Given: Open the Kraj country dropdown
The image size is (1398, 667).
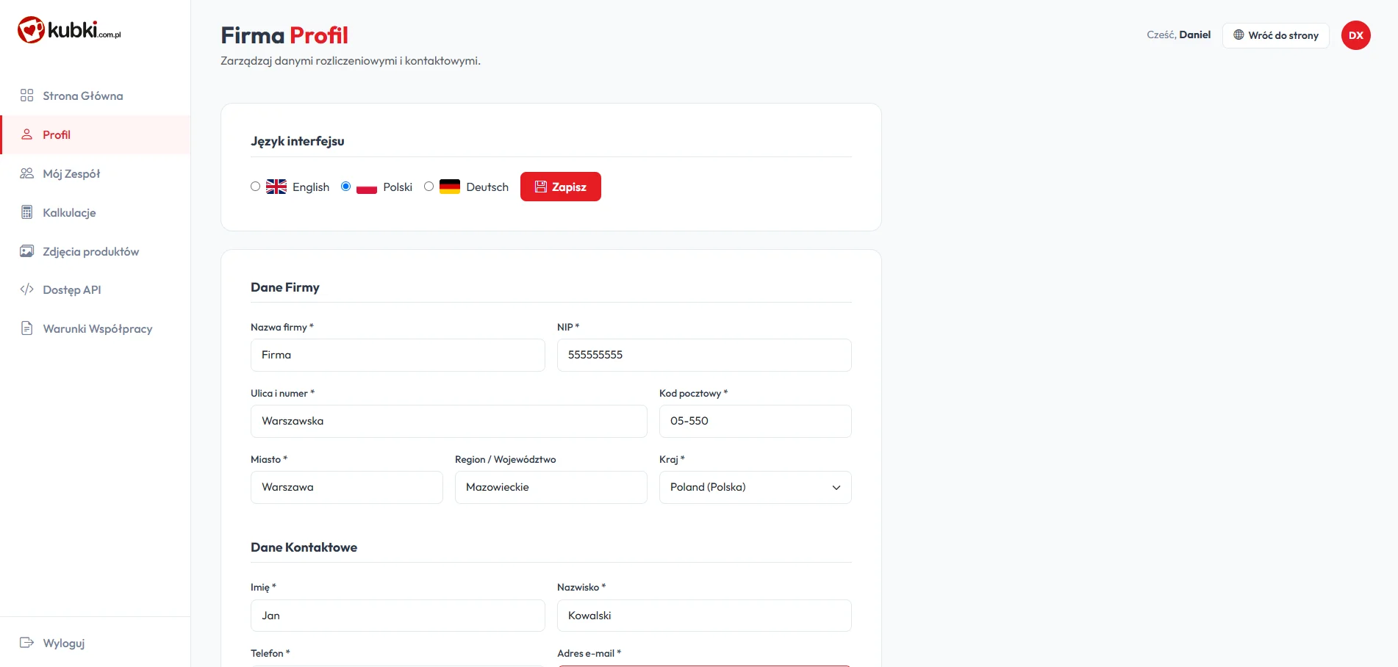Looking at the screenshot, I should point(756,487).
